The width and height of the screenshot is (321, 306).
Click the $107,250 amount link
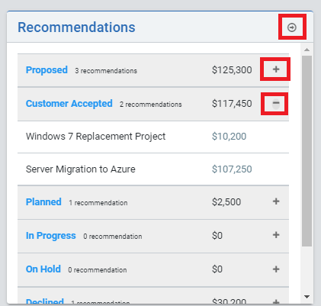point(232,169)
